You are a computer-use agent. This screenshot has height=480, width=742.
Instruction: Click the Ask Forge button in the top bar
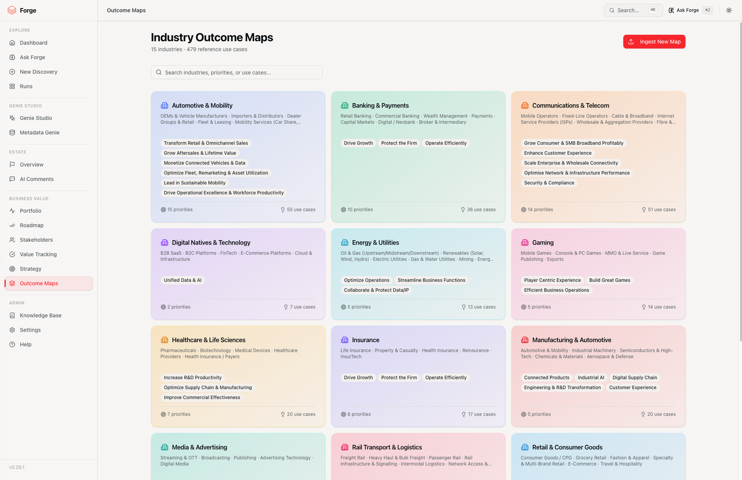690,10
